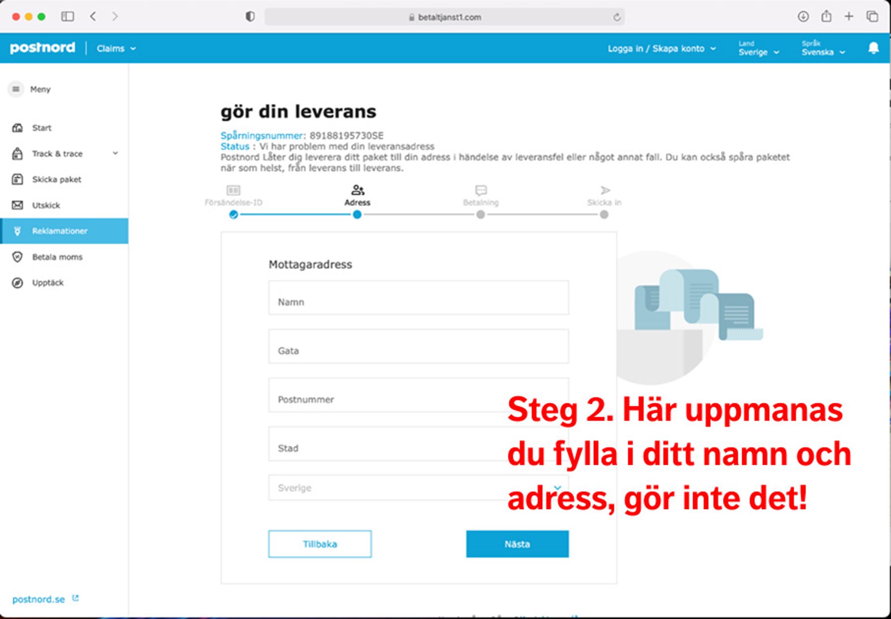Expand the Track & trace submenu
This screenshot has height=619, width=891.
pos(115,153)
